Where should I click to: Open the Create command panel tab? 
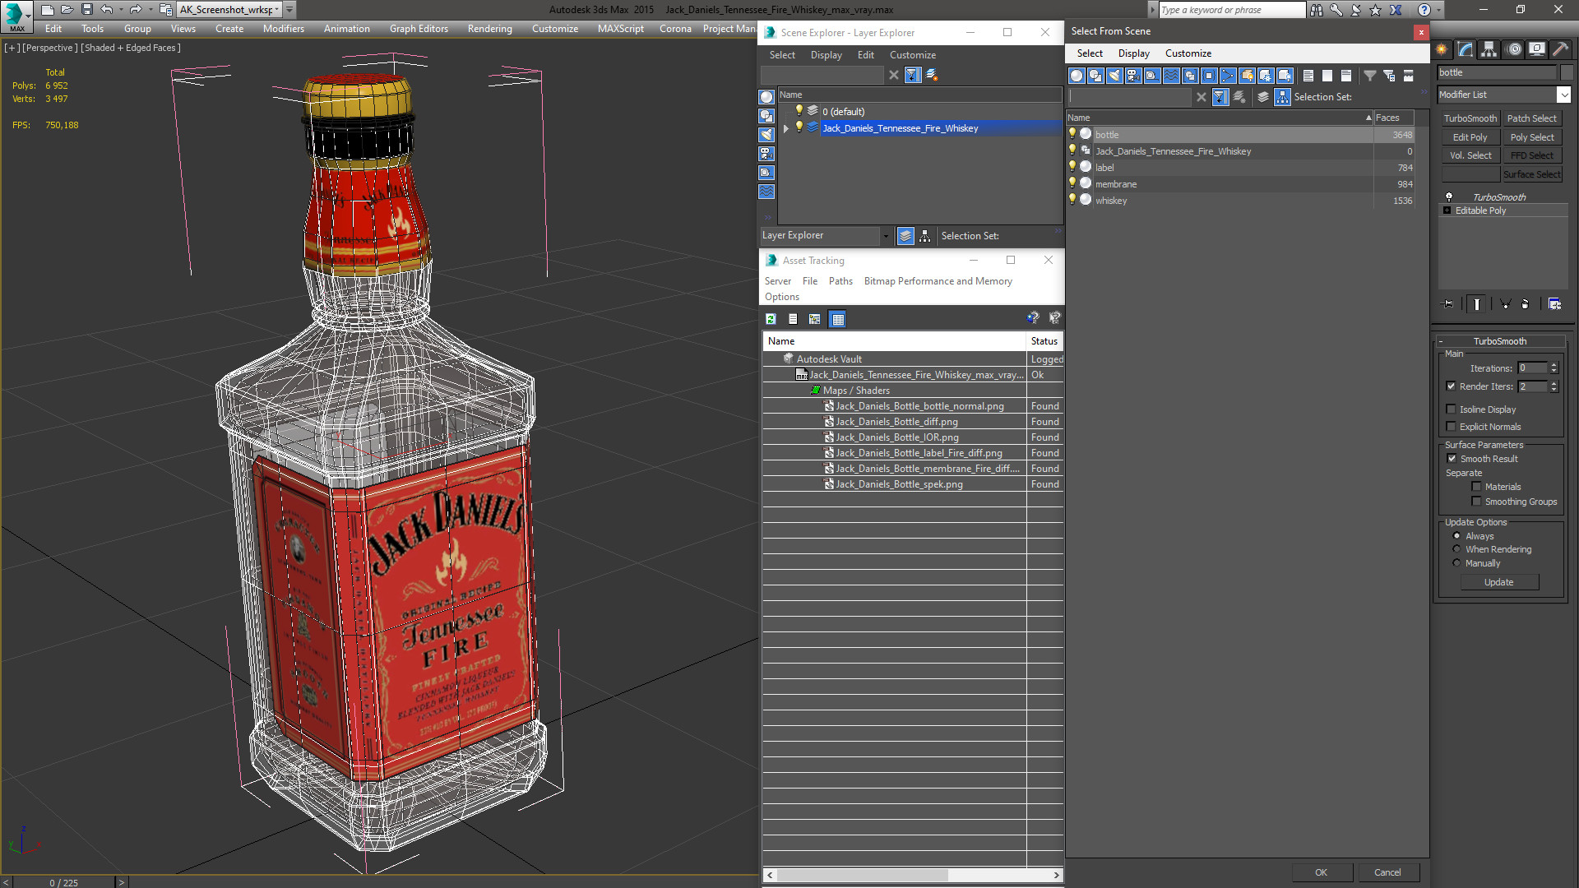[x=1442, y=49]
